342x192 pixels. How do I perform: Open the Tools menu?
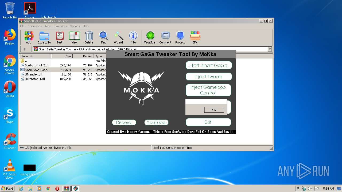click(x=48, y=26)
